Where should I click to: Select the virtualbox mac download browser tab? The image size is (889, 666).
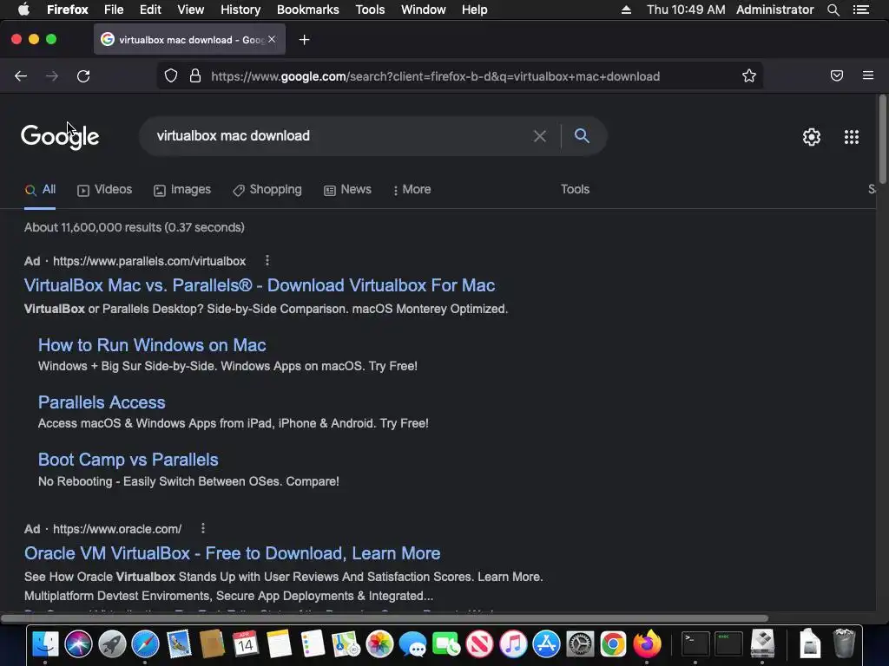coord(190,40)
